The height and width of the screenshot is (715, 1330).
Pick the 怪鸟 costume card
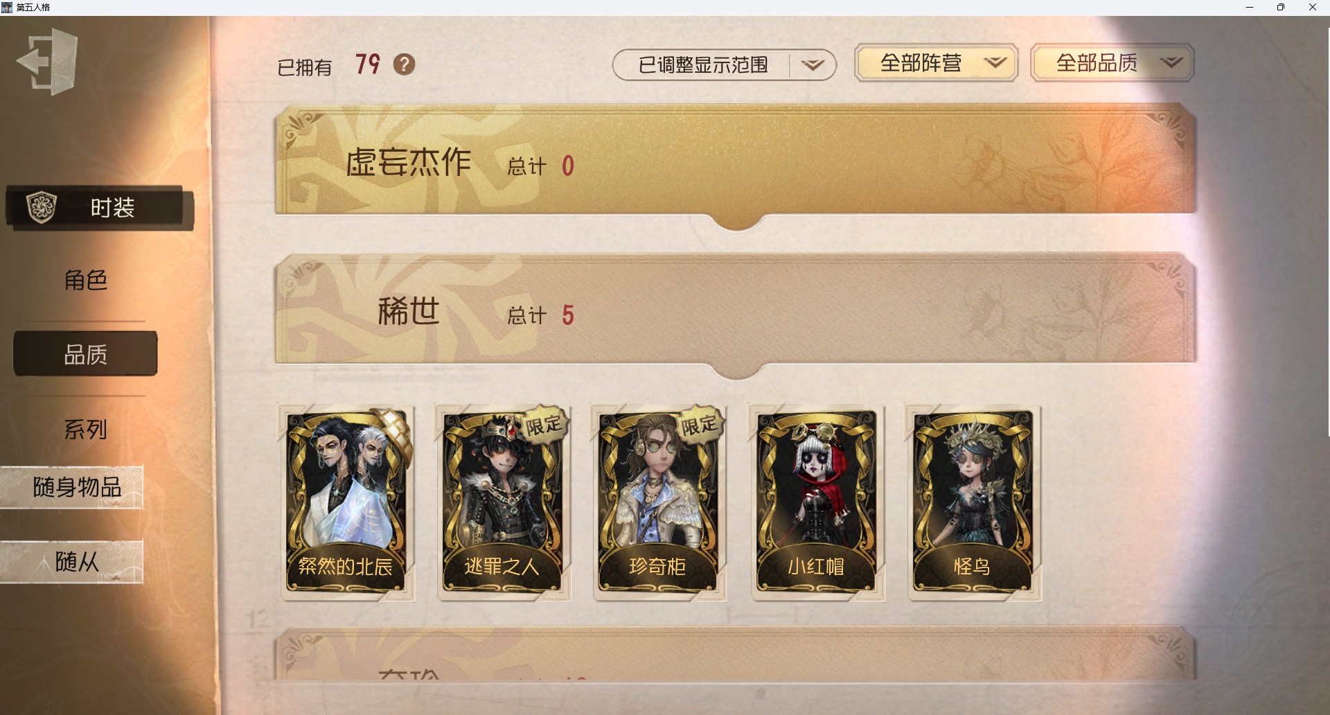click(x=973, y=502)
